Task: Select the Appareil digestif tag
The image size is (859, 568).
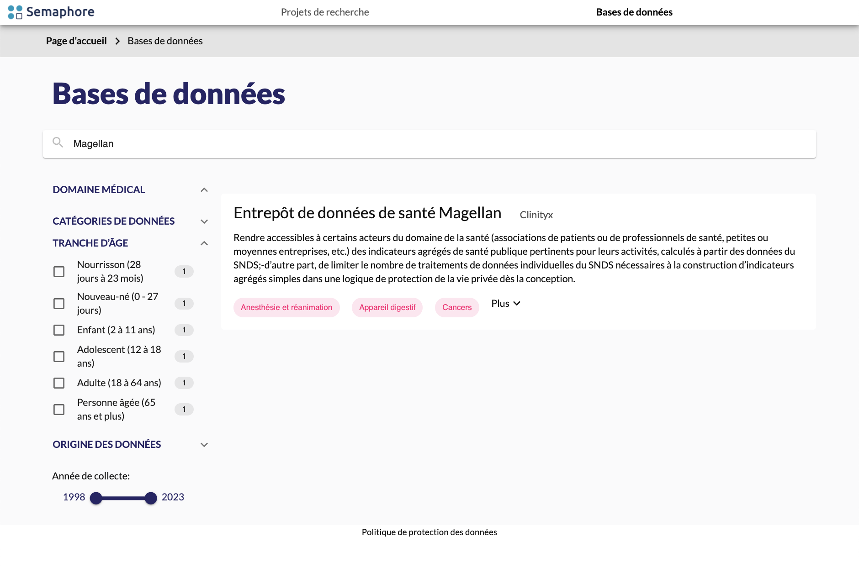Action: click(x=387, y=307)
